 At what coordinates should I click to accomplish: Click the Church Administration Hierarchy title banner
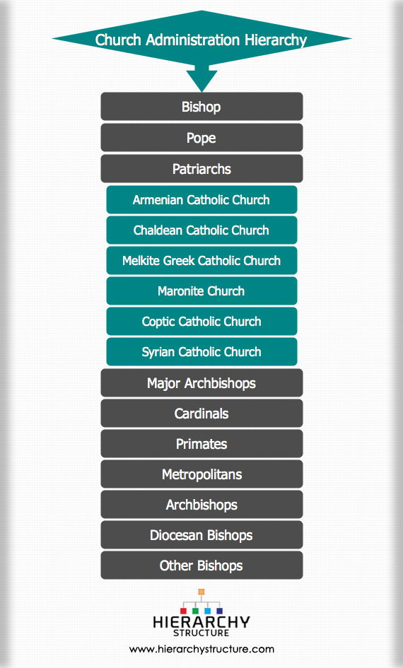click(x=201, y=39)
